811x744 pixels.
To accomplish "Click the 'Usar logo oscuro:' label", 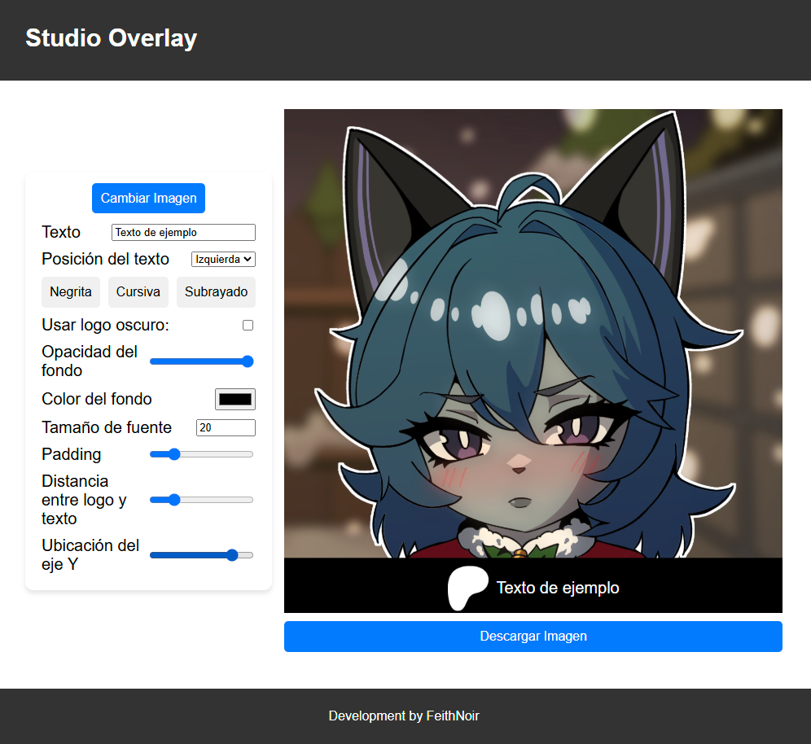I will (106, 326).
